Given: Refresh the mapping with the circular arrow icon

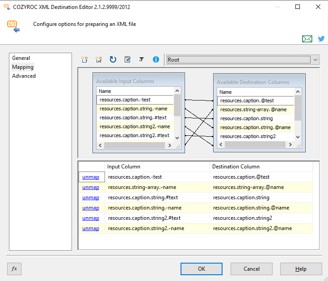Looking at the screenshot, I should pos(113,59).
